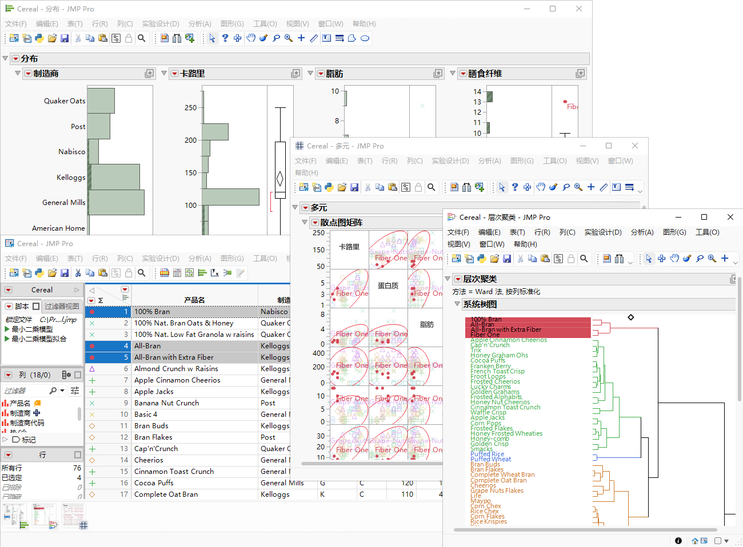Open 窗口(W) menu in the 分布 window

tap(331, 24)
